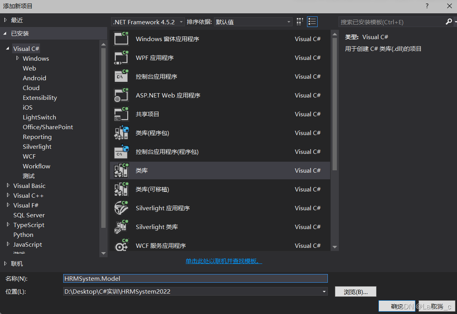Select the 类库(可移植) template icon
This screenshot has height=314, width=457.
(x=121, y=189)
